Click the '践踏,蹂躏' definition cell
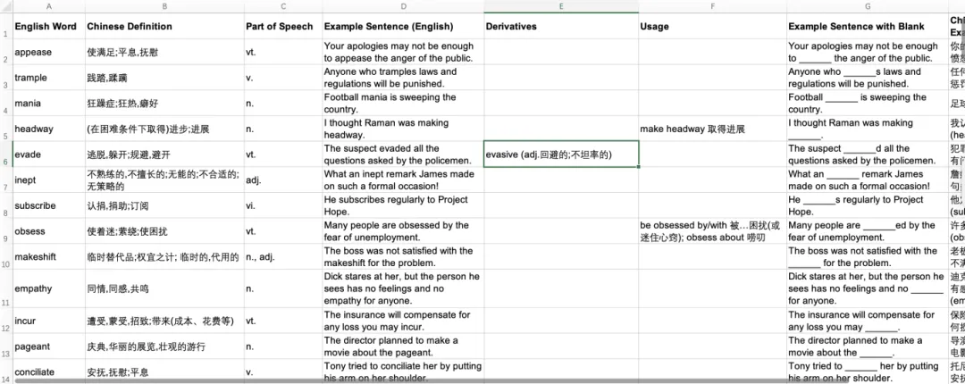This screenshot has width=965, height=384. coord(164,78)
